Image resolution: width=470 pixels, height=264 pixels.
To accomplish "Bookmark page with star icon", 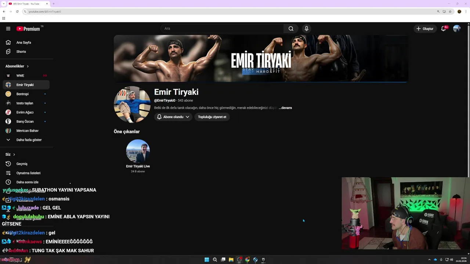I will click(450, 11).
